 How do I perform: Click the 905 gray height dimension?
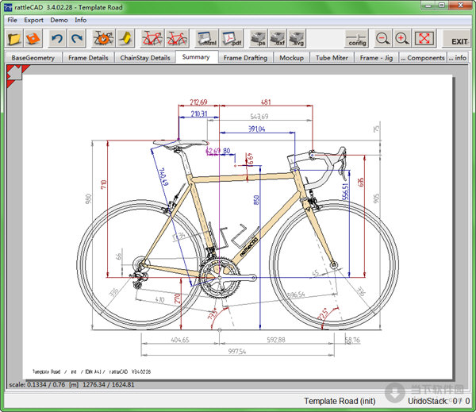point(376,198)
